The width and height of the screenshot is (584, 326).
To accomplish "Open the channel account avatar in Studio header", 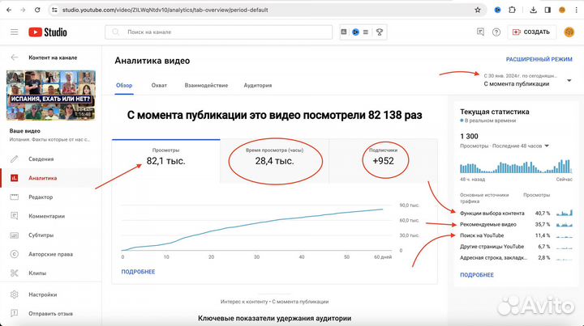I will 569,32.
